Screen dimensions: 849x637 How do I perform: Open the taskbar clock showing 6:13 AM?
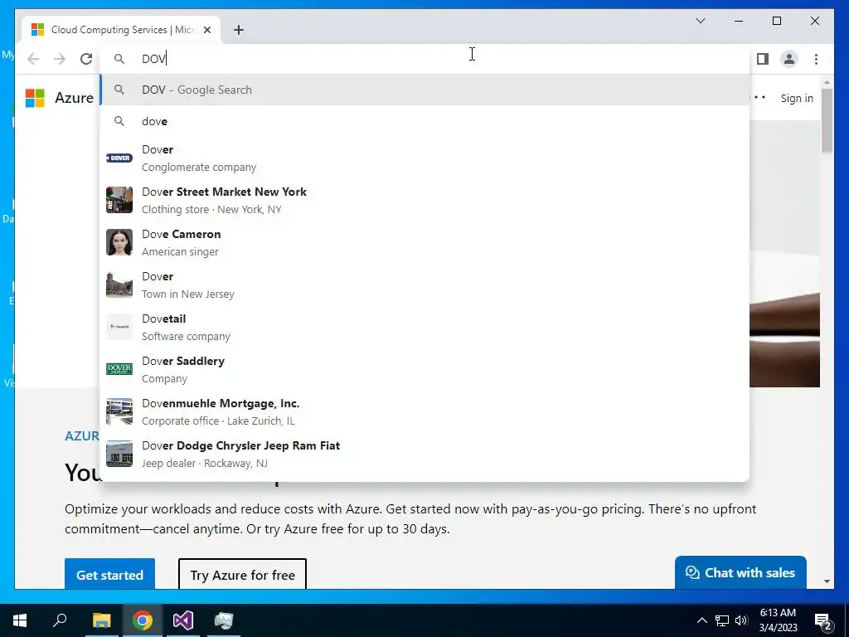(x=778, y=620)
